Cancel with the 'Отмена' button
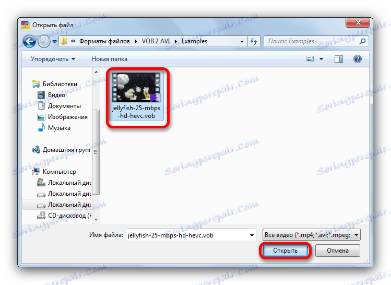 (x=338, y=251)
